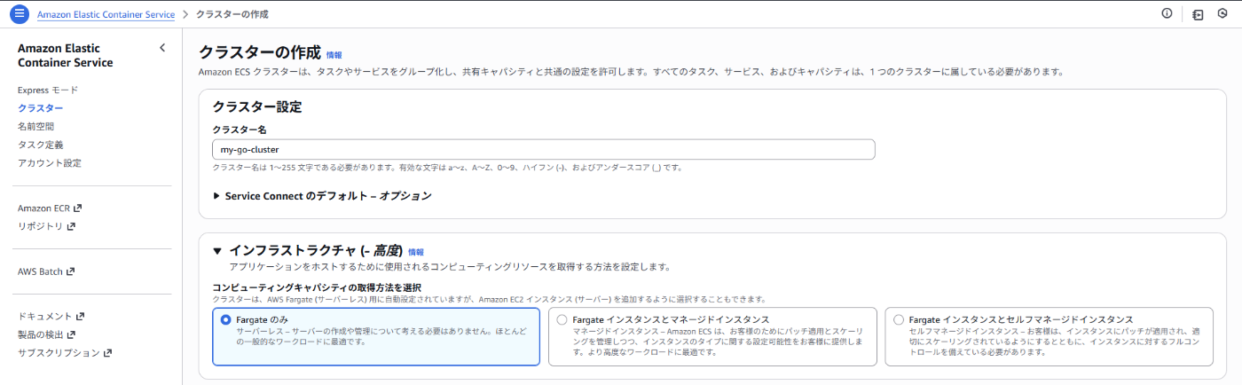This screenshot has width=1242, height=385.
Task: Select the Fargate のみ radio option
Action: [225, 319]
